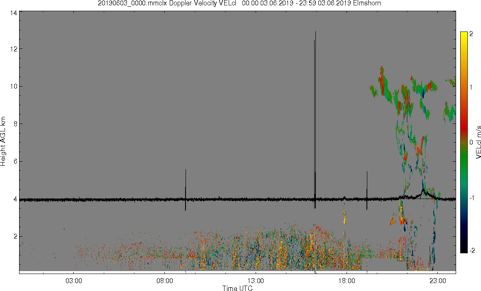Click the height axis tick label 2
Viewport: 481px width, 291px height.
pyautogui.click(x=15, y=236)
